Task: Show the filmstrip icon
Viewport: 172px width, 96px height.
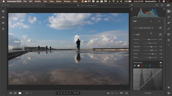Action: [x=121, y=93]
